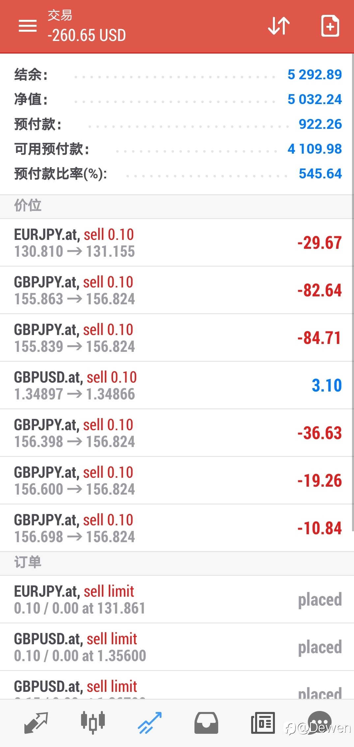Select the EURJPY.at sell position 130.810
The height and width of the screenshot is (747, 354).
177,243
